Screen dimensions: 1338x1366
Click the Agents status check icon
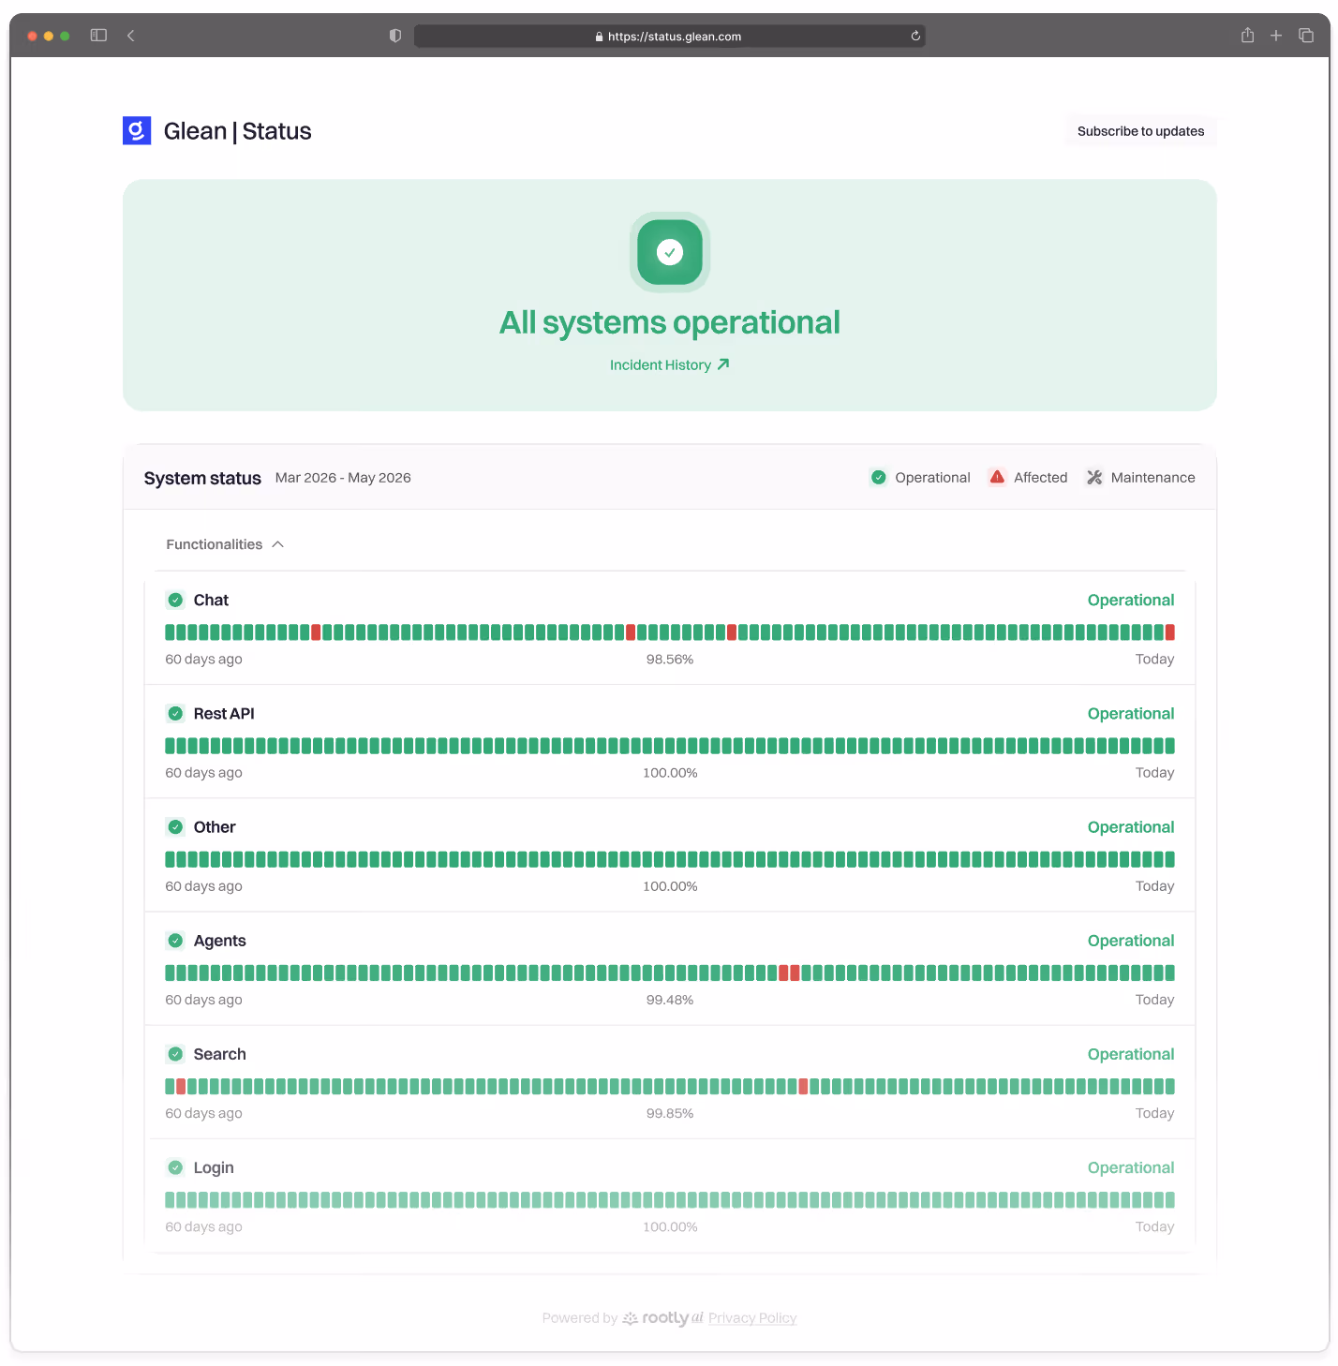175,940
